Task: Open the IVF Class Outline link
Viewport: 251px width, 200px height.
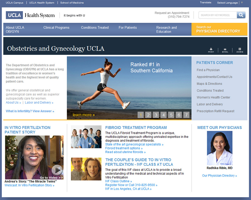Action: (119, 181)
